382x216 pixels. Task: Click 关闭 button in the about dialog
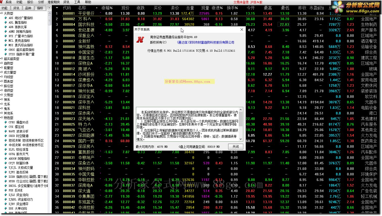tap(236, 147)
